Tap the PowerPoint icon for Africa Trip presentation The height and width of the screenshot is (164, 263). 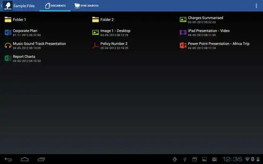click(x=183, y=45)
